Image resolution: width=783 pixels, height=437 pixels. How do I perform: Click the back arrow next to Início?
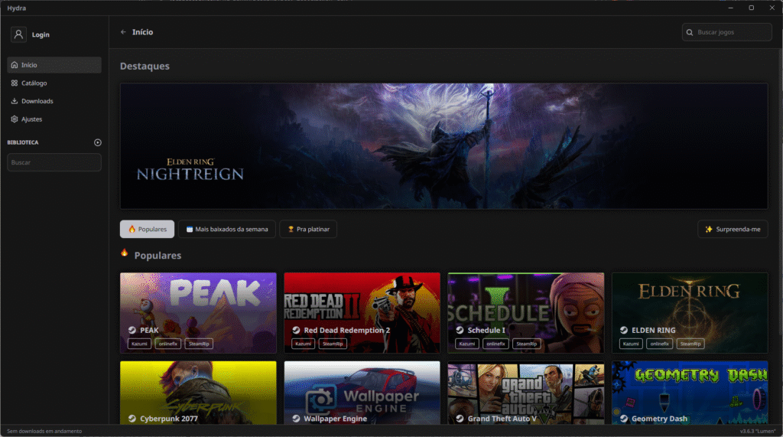(x=123, y=32)
